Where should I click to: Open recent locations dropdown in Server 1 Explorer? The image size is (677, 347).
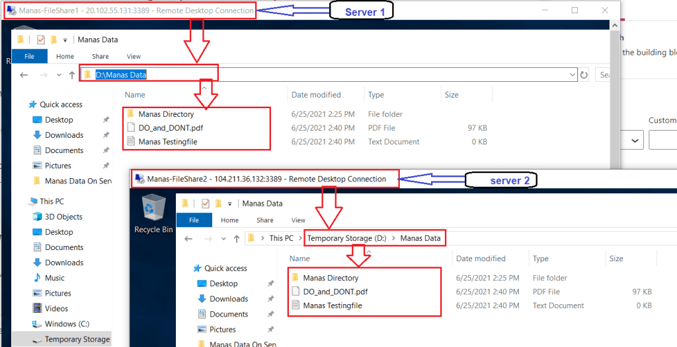(59, 75)
